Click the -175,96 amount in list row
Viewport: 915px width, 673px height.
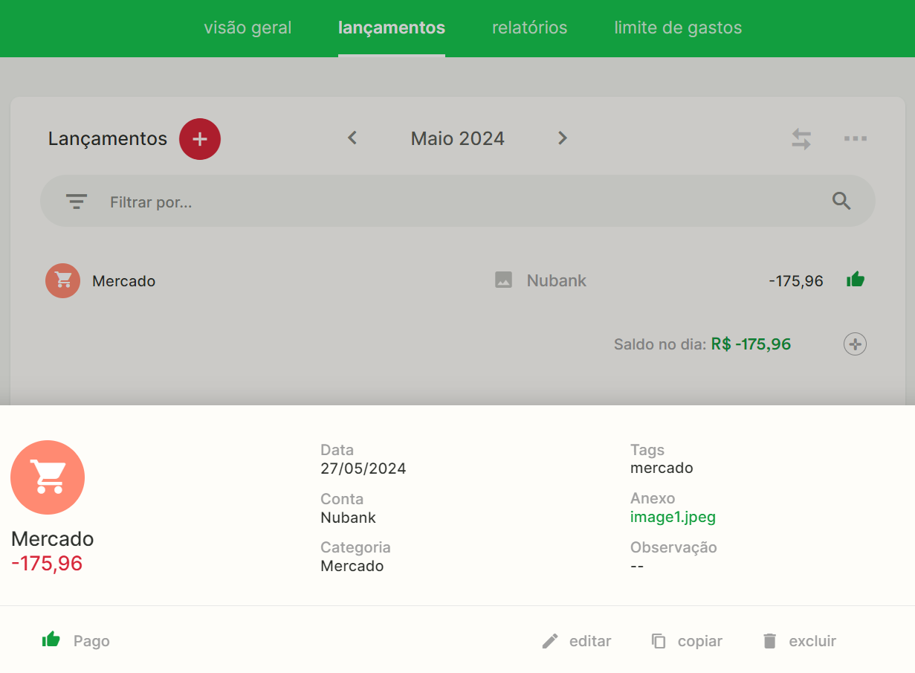pyautogui.click(x=796, y=281)
